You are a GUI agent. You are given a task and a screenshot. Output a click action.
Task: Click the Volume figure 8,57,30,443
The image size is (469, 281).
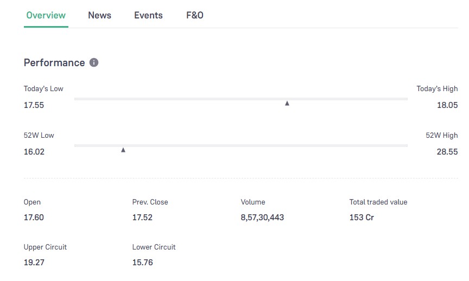(262, 218)
